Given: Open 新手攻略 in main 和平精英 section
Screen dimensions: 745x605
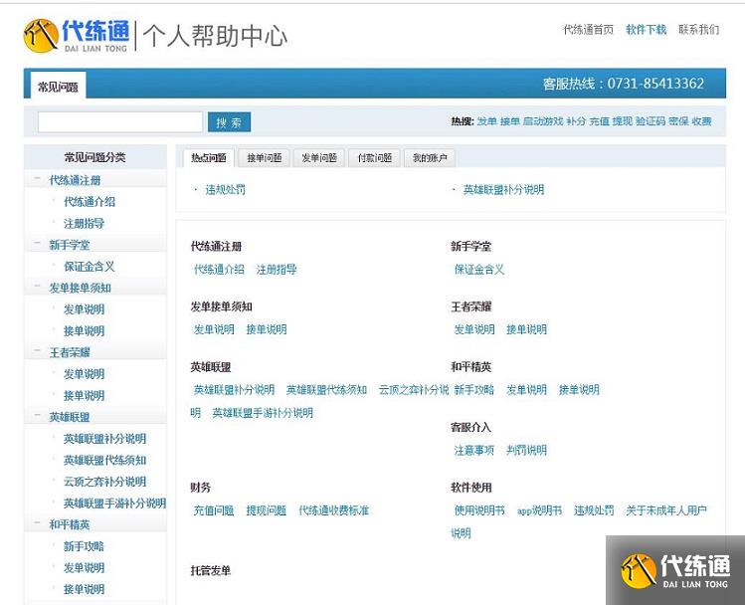Looking at the screenshot, I should click(x=474, y=390).
